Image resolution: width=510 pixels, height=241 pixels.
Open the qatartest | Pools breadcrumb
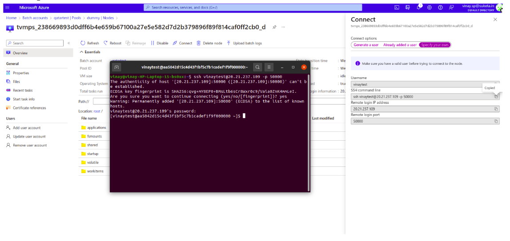[67, 18]
